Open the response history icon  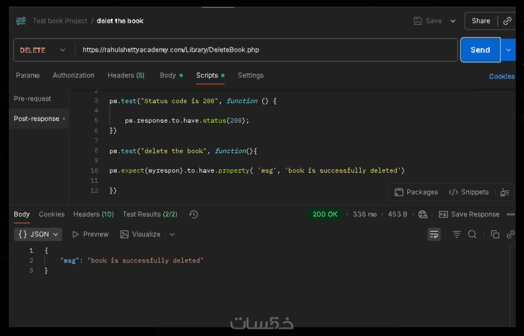point(193,215)
